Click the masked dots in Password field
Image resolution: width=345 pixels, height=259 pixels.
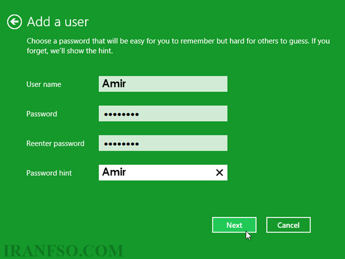pos(121,114)
